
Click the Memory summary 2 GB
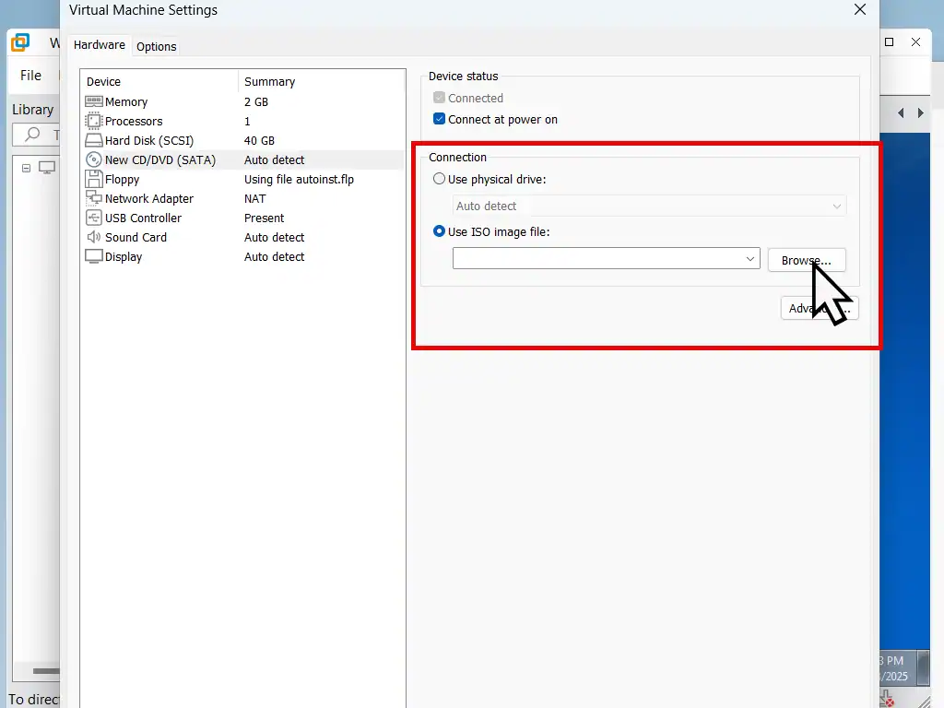[x=256, y=101]
